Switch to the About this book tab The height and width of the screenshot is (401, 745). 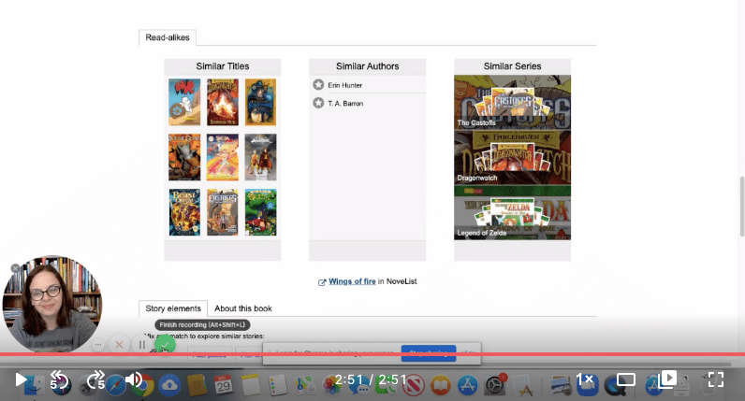[x=243, y=308]
